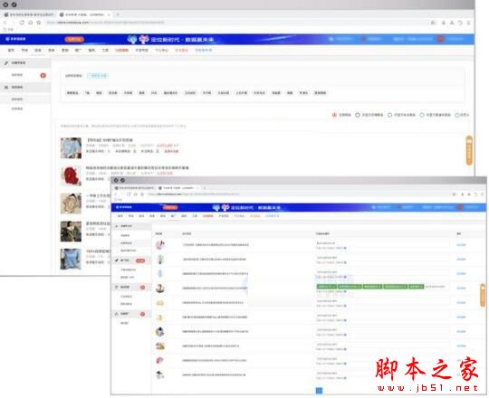Click the back arrow in the rear browser window
The width and height of the screenshot is (489, 398).
5,23
